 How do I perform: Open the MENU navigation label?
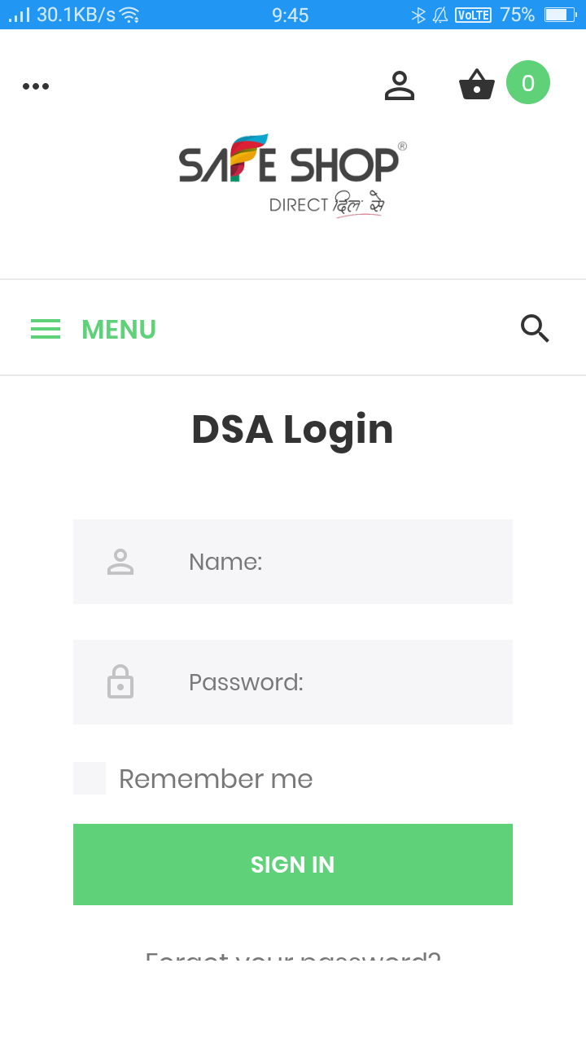pyautogui.click(x=119, y=330)
